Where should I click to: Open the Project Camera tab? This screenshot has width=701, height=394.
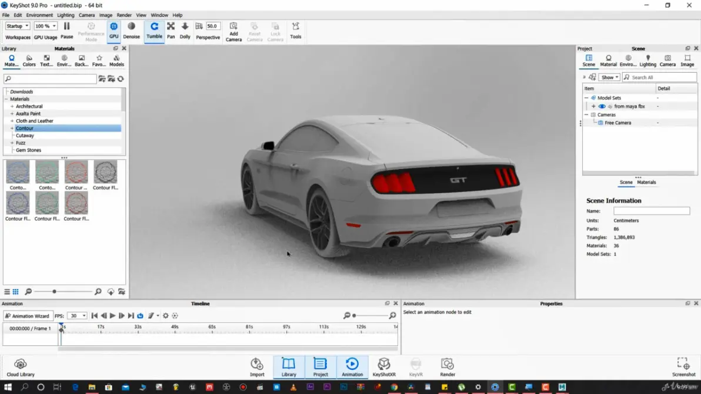667,60
